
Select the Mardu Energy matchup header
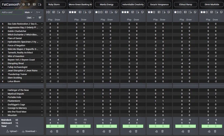(x=107, y=4)
